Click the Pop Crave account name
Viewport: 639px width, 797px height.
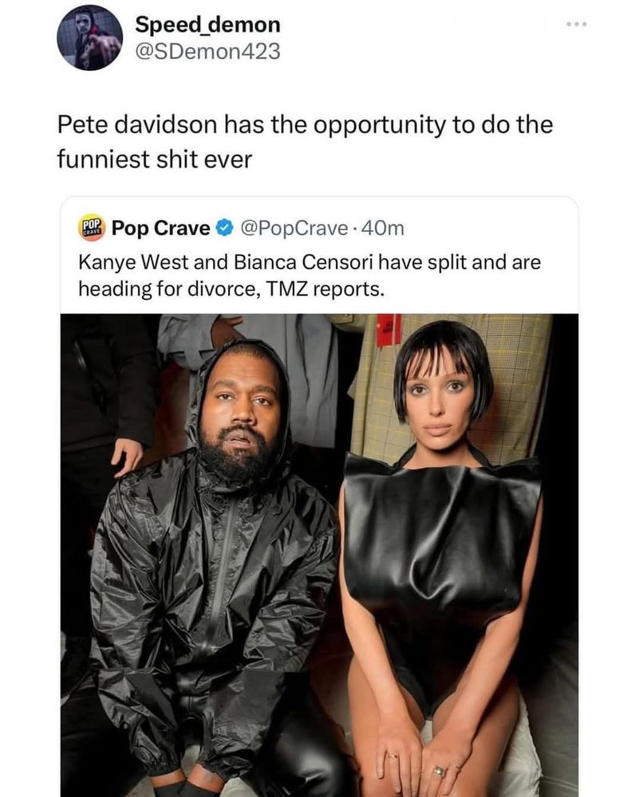point(160,228)
